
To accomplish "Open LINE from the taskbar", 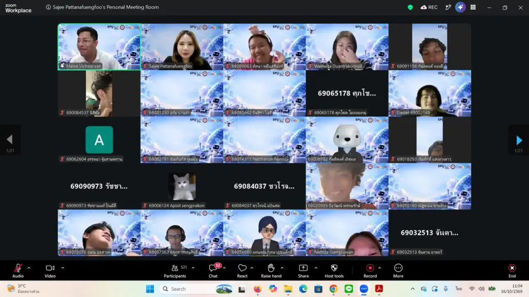I will pos(349,289).
